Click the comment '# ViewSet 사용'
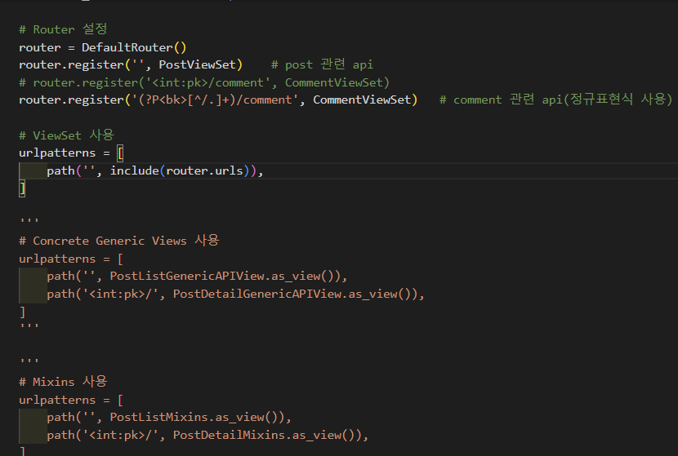The width and height of the screenshot is (678, 456). [67, 135]
